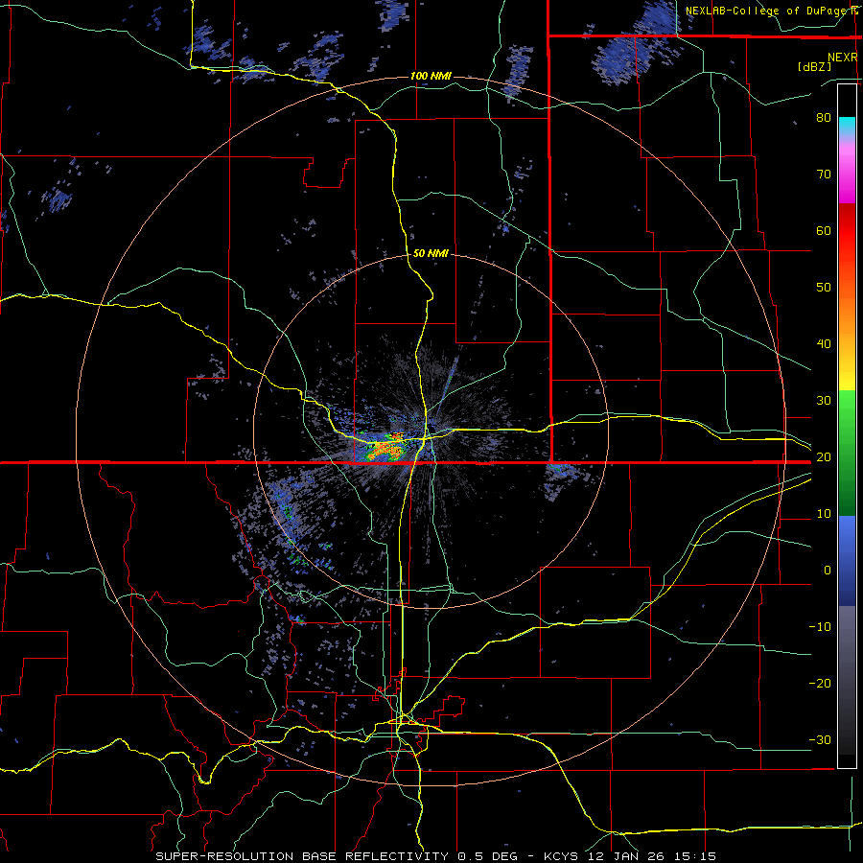Click the strongest orange-red radar echo near center
Viewport: 863px width, 863px height.
point(386,449)
